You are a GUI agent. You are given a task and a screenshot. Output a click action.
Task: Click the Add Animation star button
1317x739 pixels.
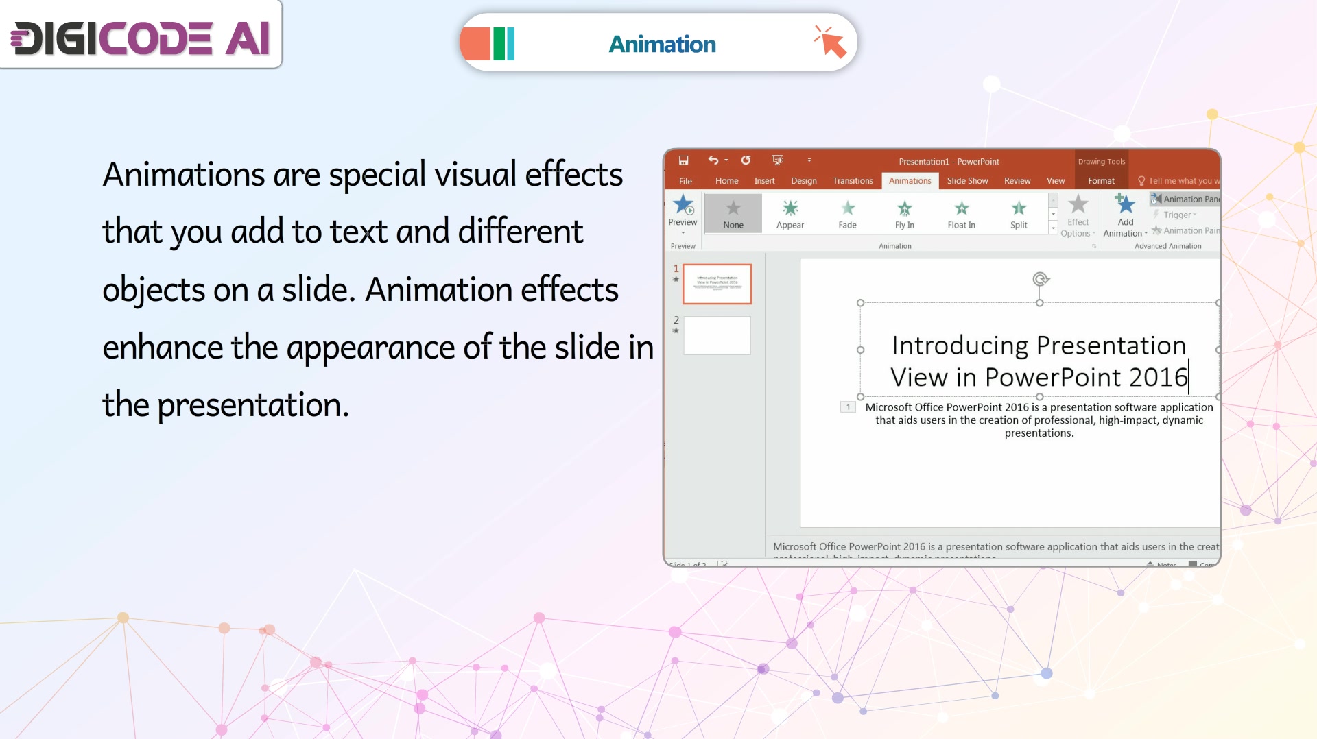pos(1125,216)
